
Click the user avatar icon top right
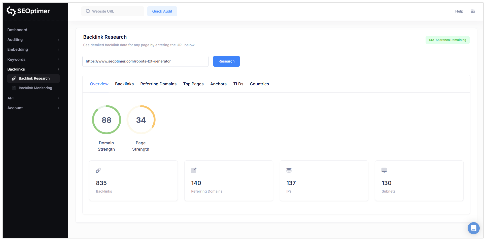coord(473,11)
